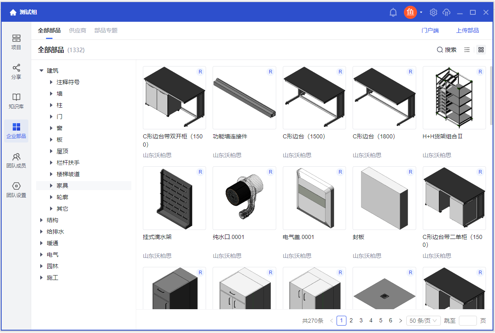The image size is (495, 333).
Task: Click the 跳至 page number input field
Action: pos(467,321)
